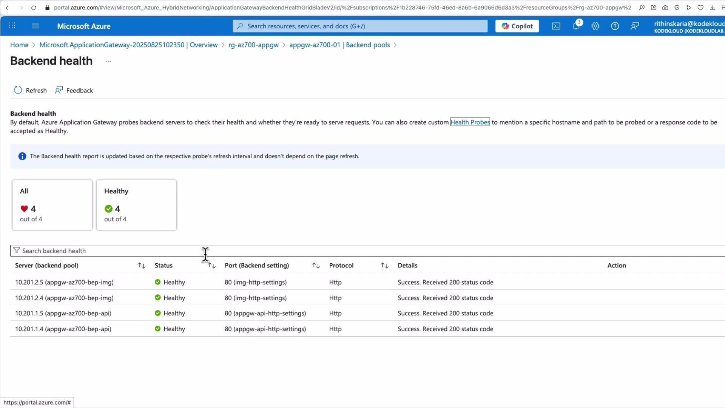
Task: Click the browser address bar URL
Action: coord(342,8)
